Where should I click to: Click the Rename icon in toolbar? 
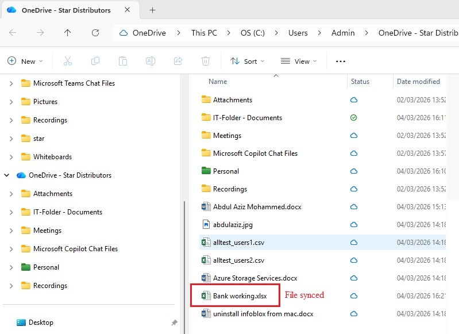(150, 62)
